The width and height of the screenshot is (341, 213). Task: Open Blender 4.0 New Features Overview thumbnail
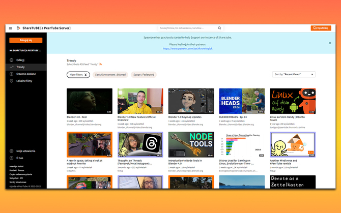[140, 101]
